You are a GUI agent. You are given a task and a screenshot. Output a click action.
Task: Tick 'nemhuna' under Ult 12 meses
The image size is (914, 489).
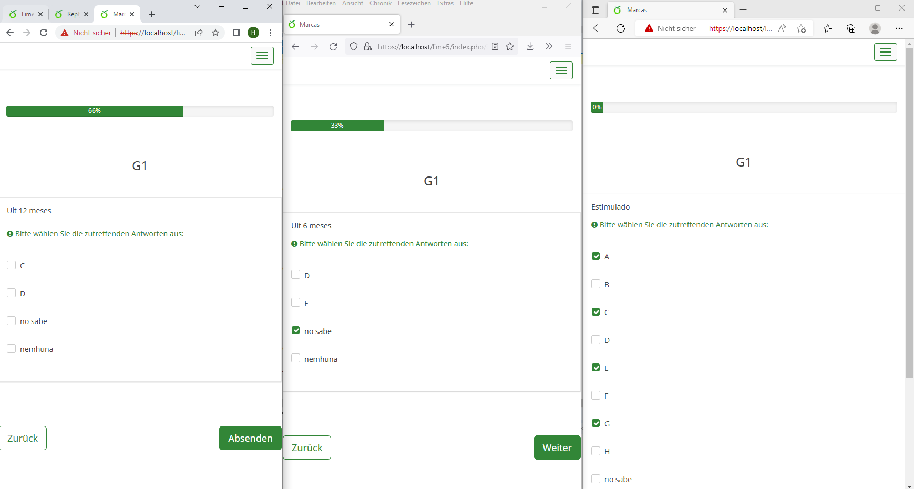pyautogui.click(x=11, y=349)
